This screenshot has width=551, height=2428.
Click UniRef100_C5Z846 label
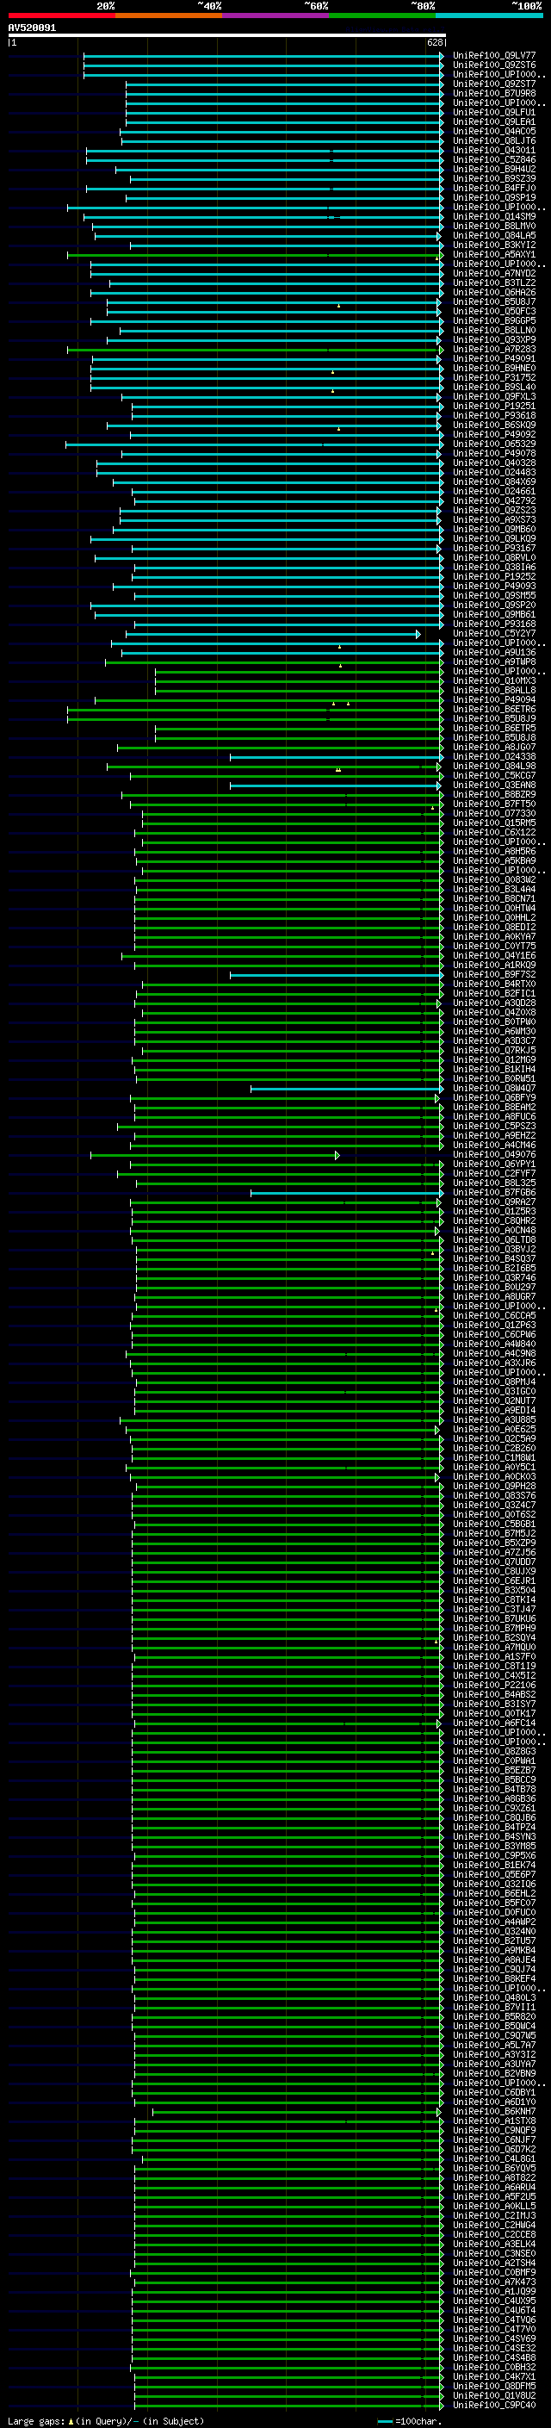(494, 160)
